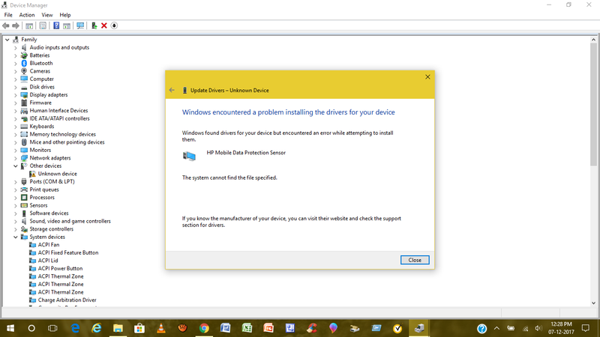Click the Forward arrow in Device Manager toolbar

coord(16,25)
